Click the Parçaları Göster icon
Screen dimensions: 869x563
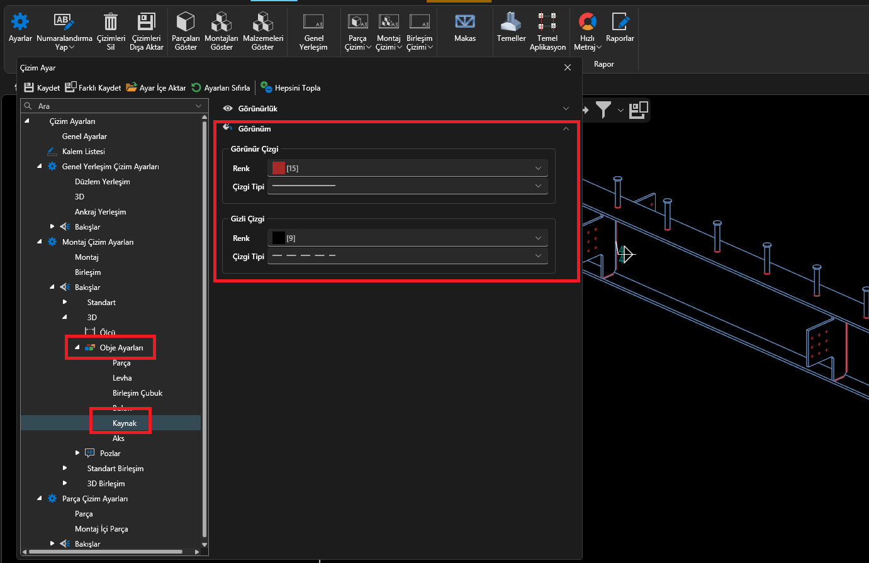point(186,22)
